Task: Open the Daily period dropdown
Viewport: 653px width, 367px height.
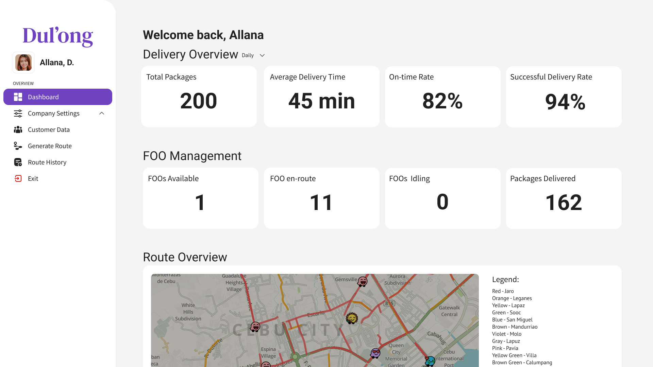Action: pyautogui.click(x=248, y=55)
